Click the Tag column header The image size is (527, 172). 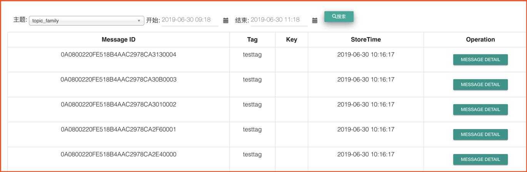coord(252,40)
